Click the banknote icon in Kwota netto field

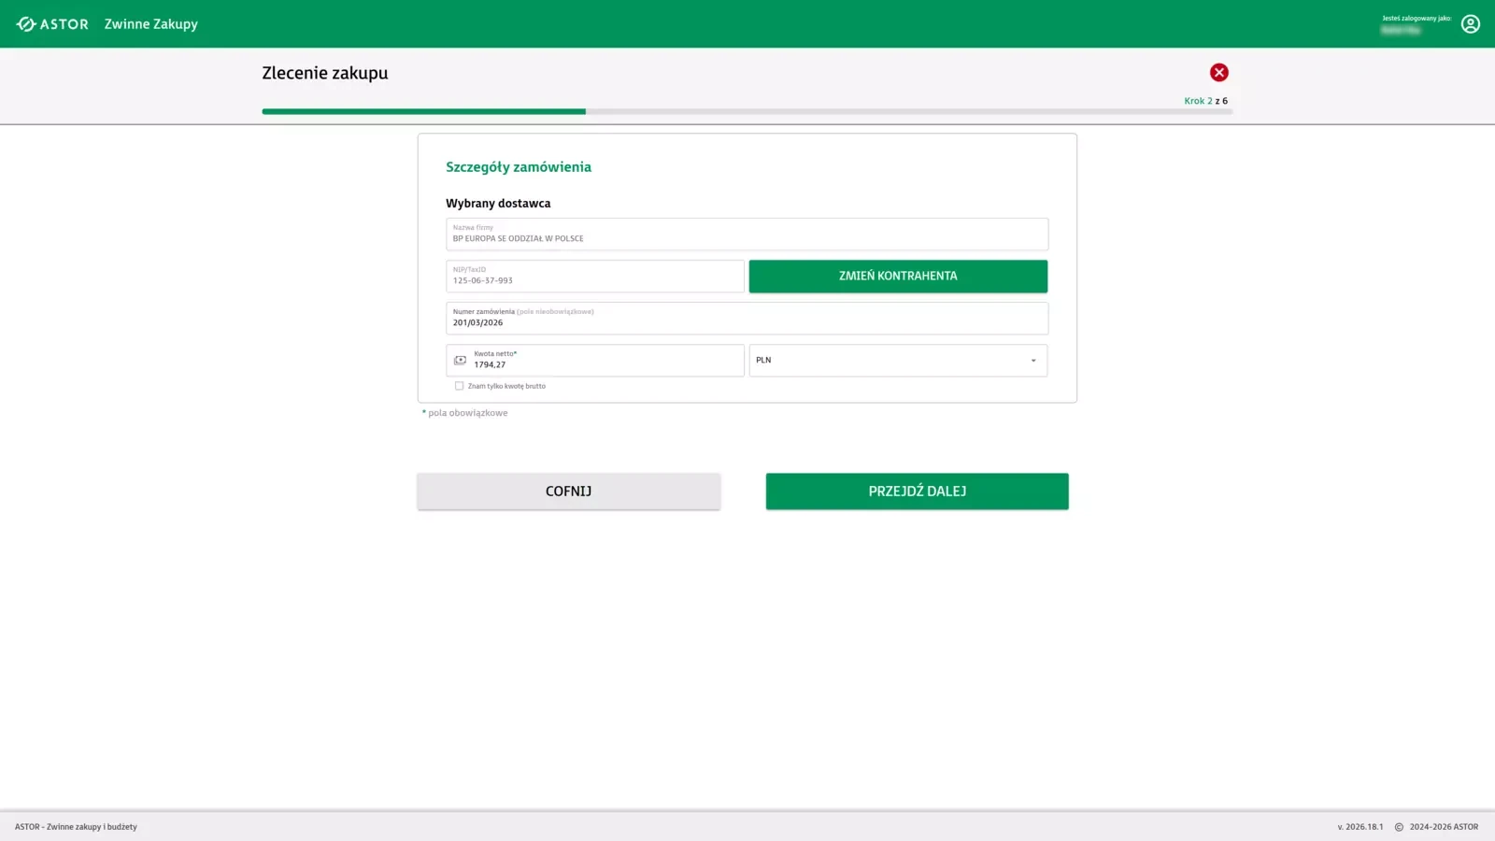click(459, 360)
